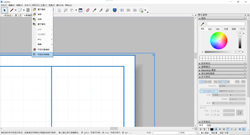This screenshot has width=250, height=135.
Task: Click the color preview field beside the eyedropper
Action: tap(226, 24)
